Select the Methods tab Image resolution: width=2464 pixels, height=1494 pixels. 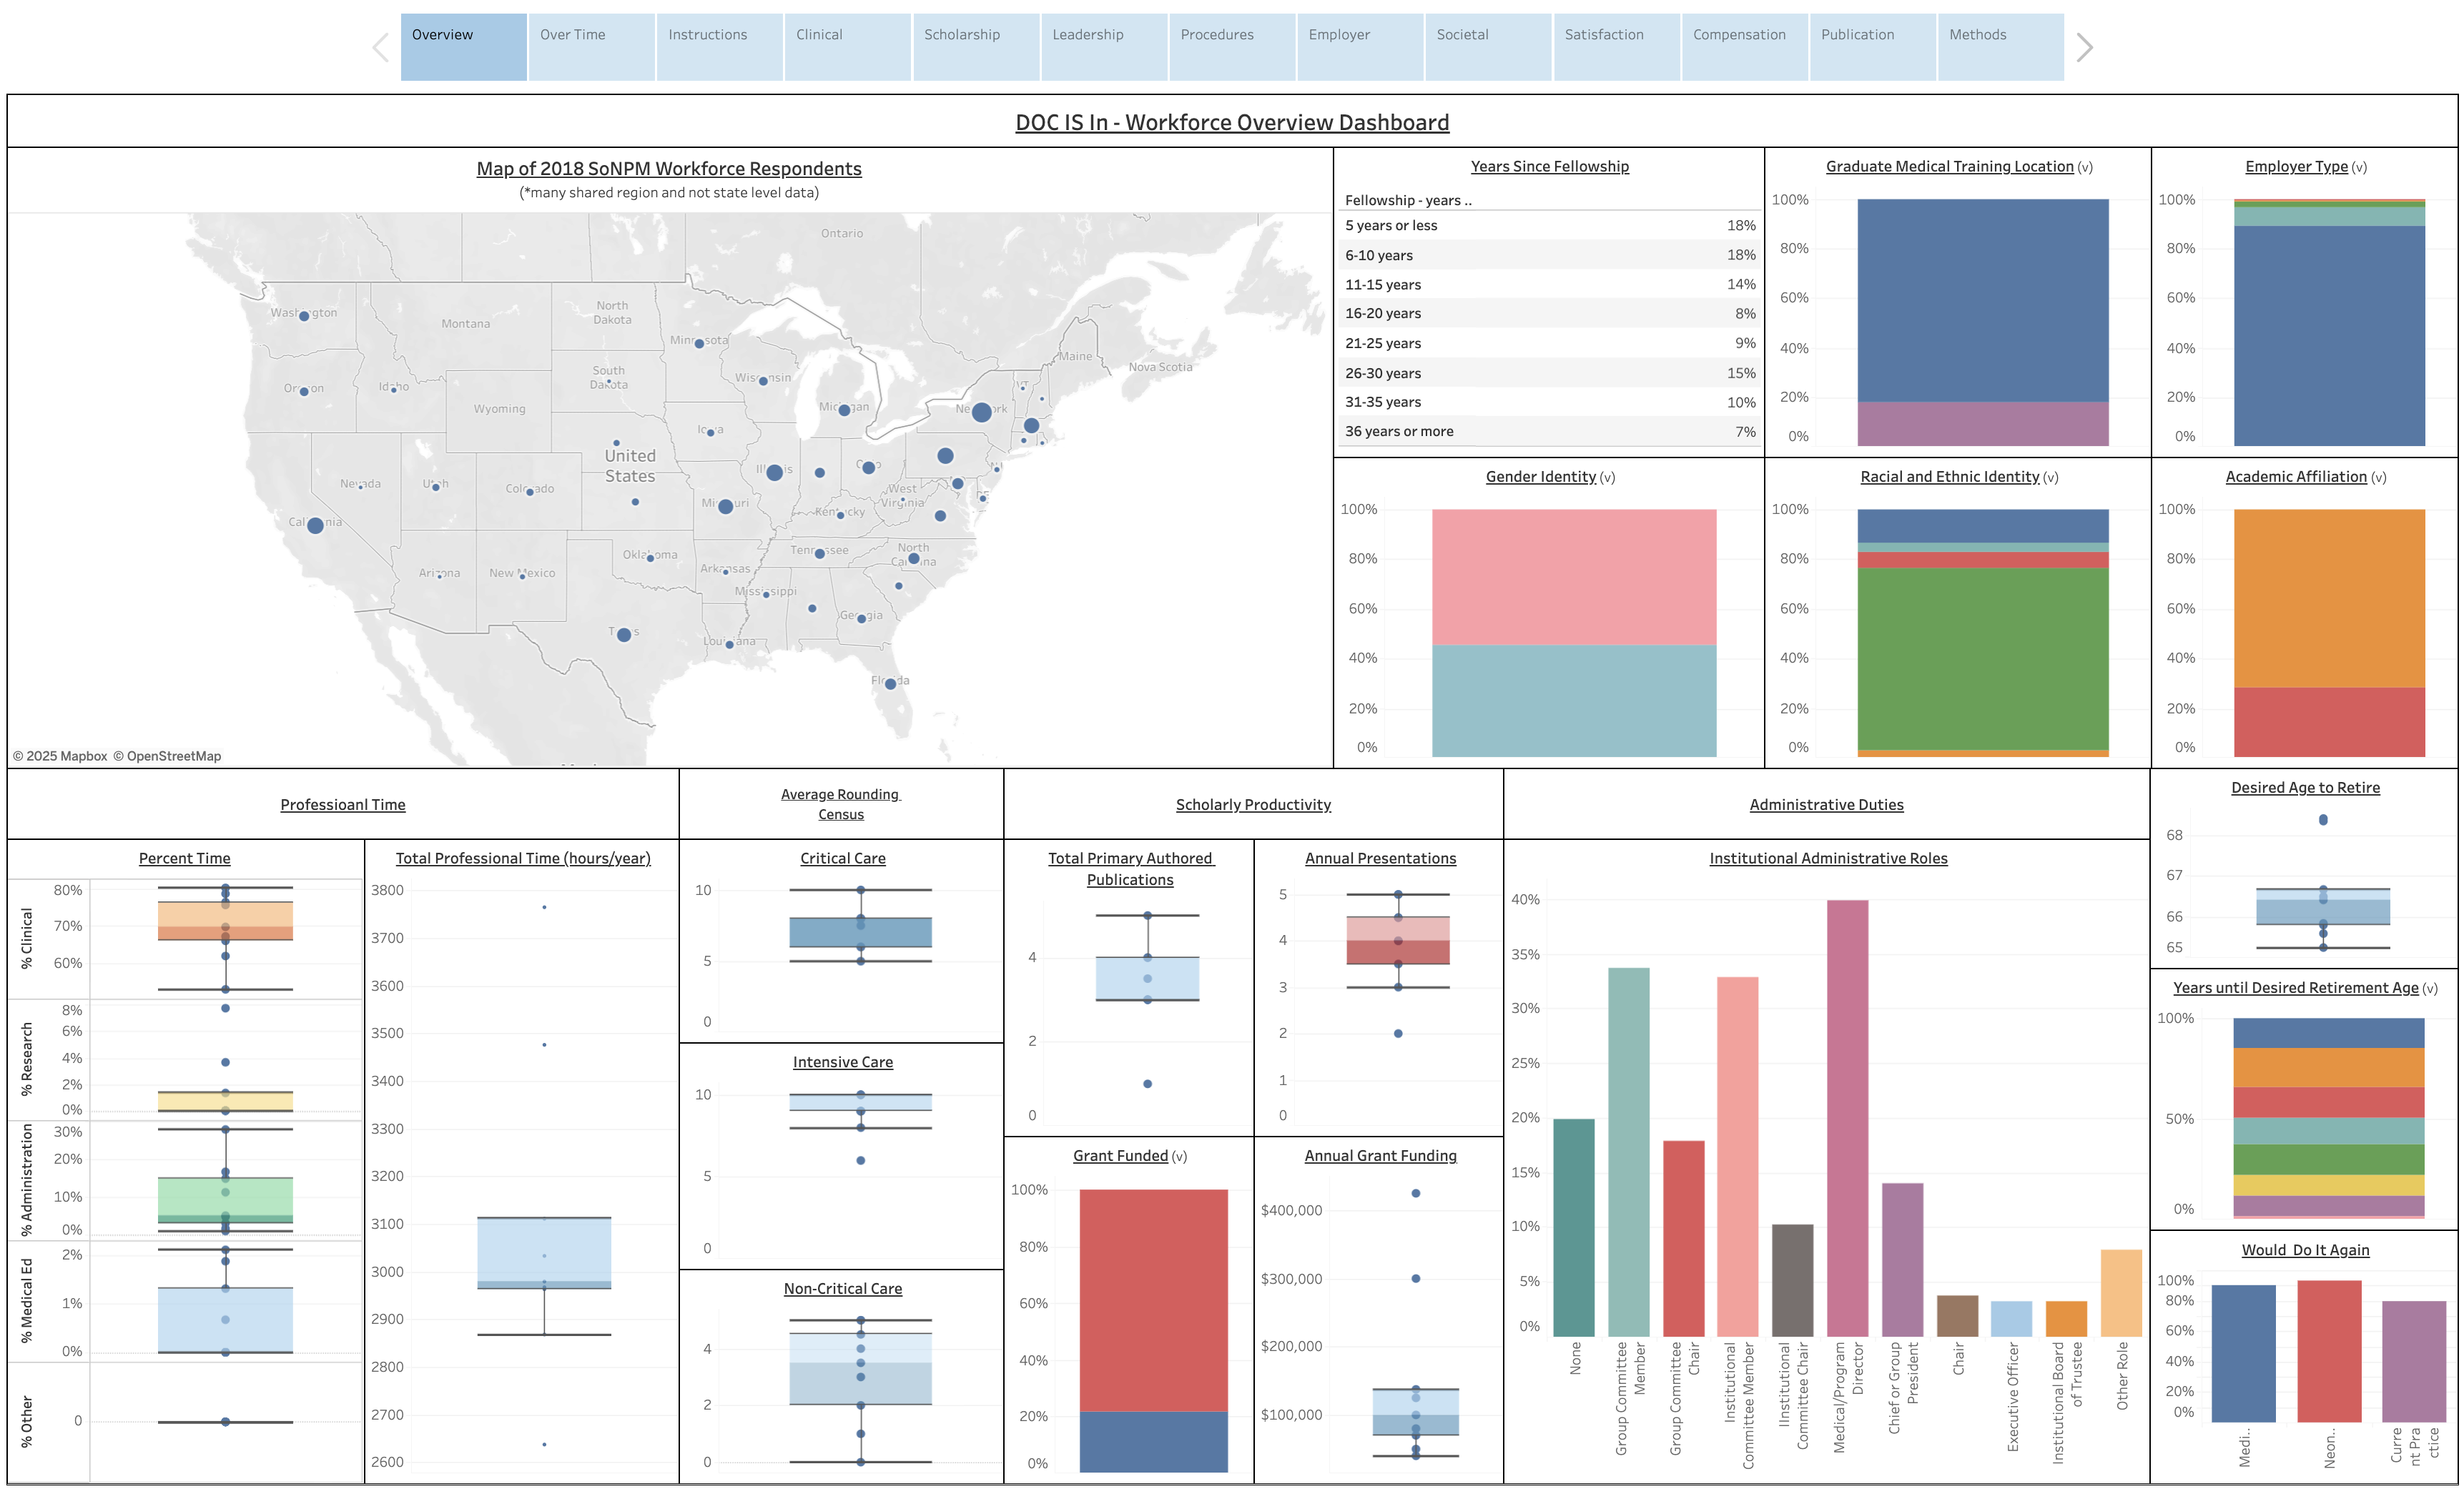(1999, 46)
